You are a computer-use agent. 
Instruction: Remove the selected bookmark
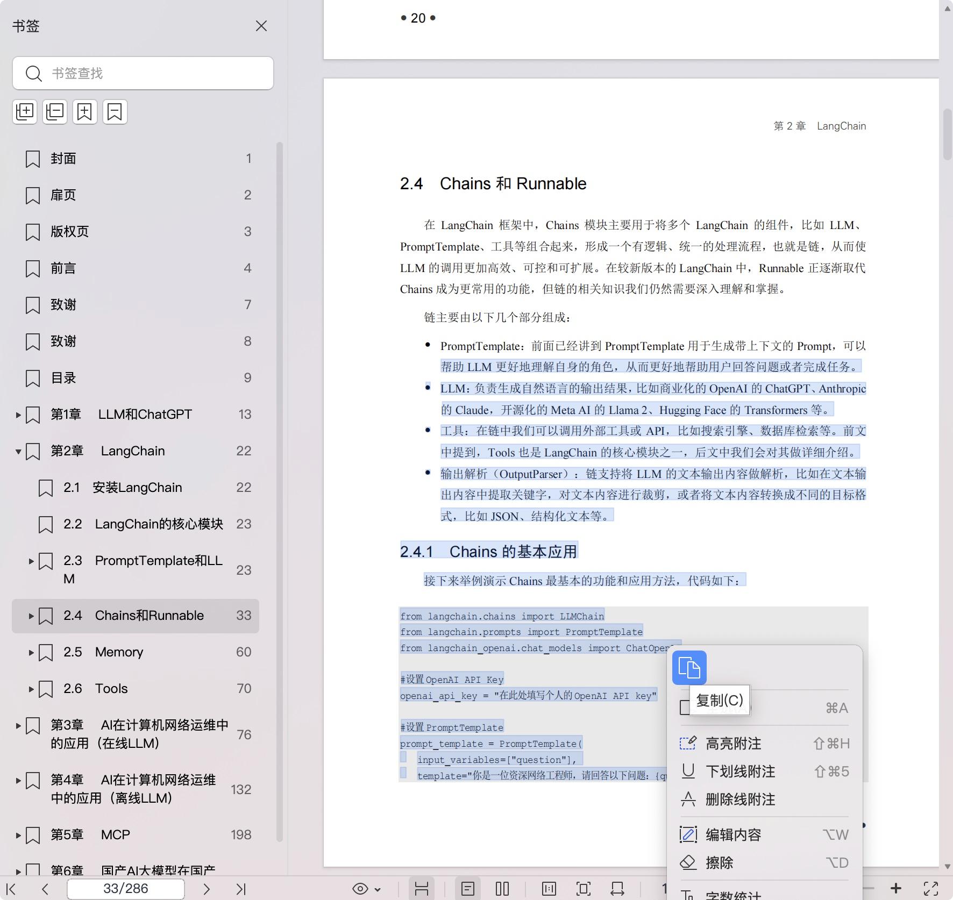pyautogui.click(x=115, y=111)
